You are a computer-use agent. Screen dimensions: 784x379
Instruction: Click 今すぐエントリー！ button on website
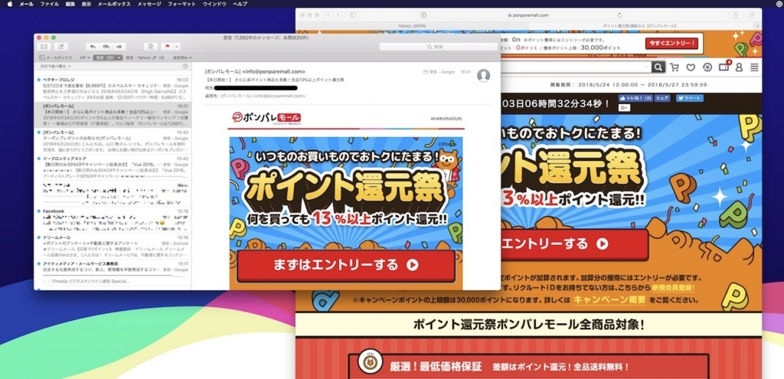tap(671, 44)
